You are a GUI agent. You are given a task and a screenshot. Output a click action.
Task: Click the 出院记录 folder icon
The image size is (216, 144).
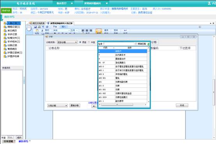click(x=5, y=45)
